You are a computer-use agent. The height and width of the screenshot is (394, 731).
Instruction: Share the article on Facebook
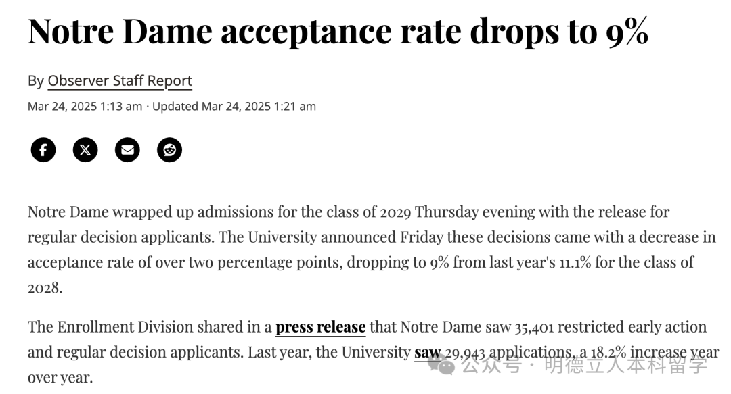point(43,150)
